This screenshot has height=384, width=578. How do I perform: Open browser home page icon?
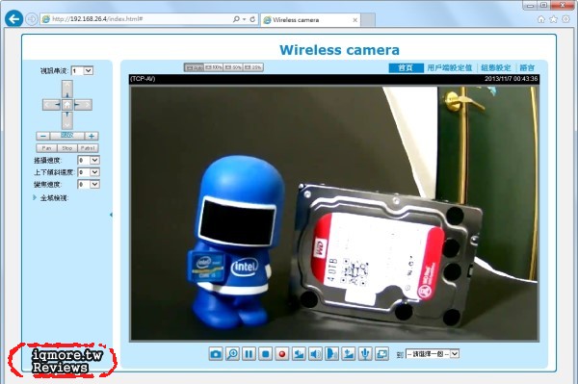click(x=541, y=19)
